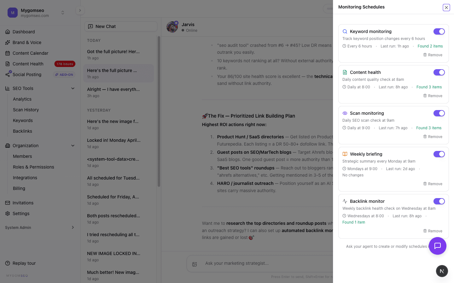Image resolution: width=454 pixels, height=283 pixels.
Task: Click the Invitations envelope icon
Action: [7, 203]
